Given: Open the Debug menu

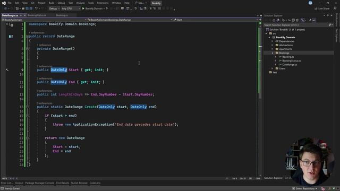Looking at the screenshot, I should [x=61, y=3].
